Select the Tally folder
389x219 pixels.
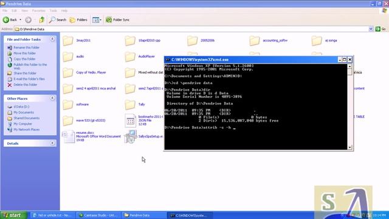(x=135, y=105)
